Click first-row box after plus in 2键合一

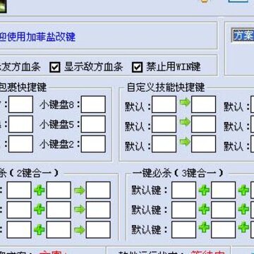point(59,190)
